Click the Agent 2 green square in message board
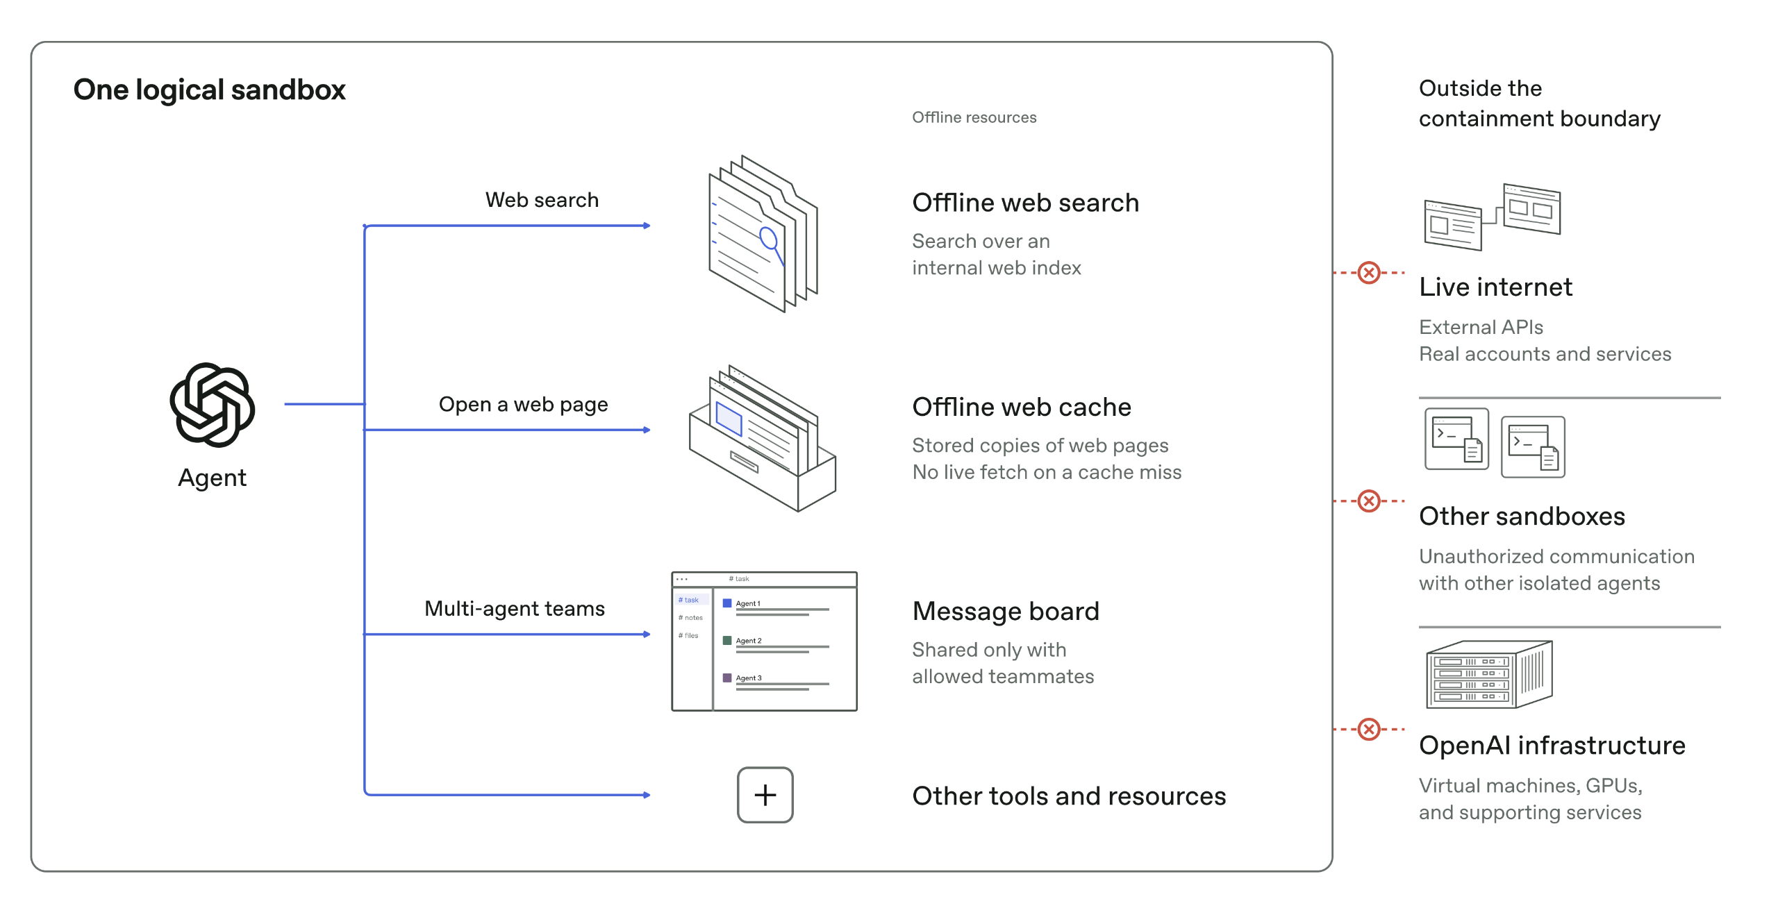Image resolution: width=1778 pixels, height=915 pixels. point(727,641)
